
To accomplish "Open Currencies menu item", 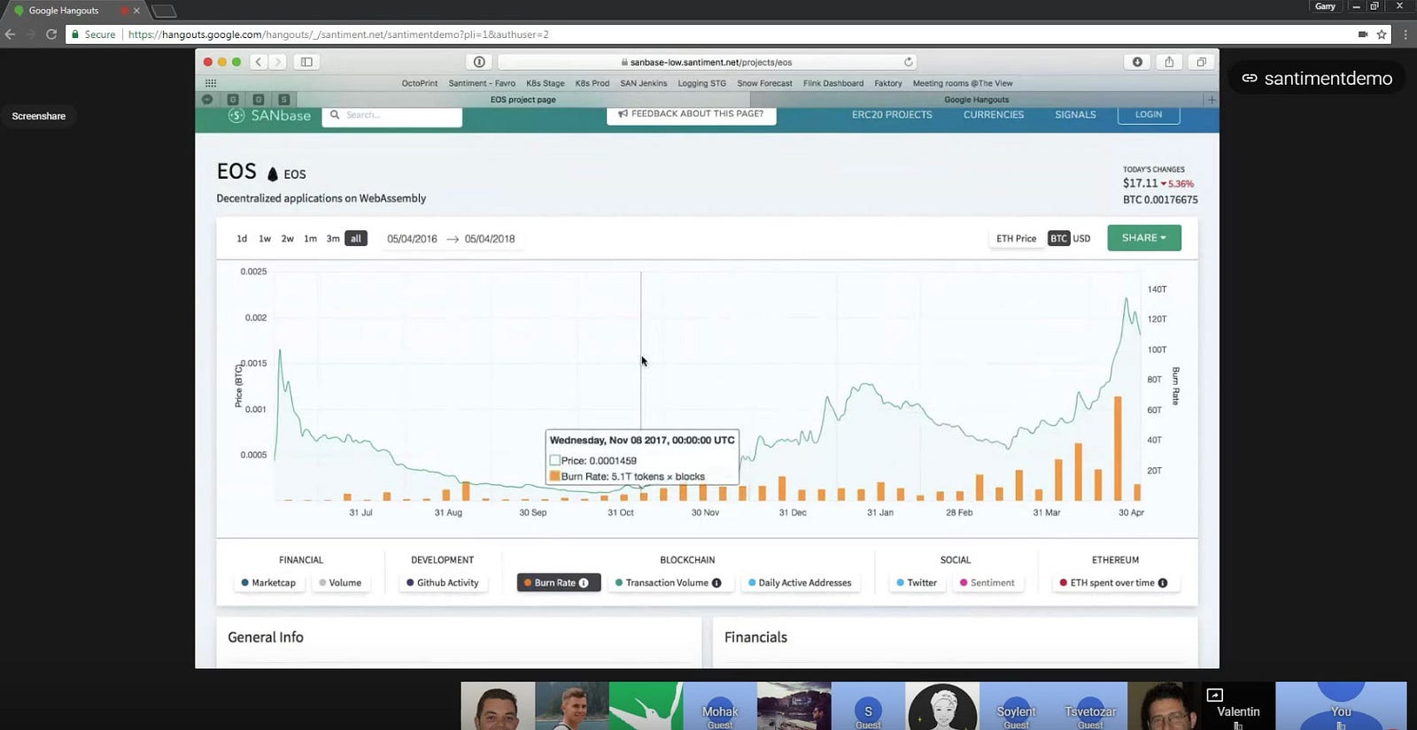I will point(994,114).
